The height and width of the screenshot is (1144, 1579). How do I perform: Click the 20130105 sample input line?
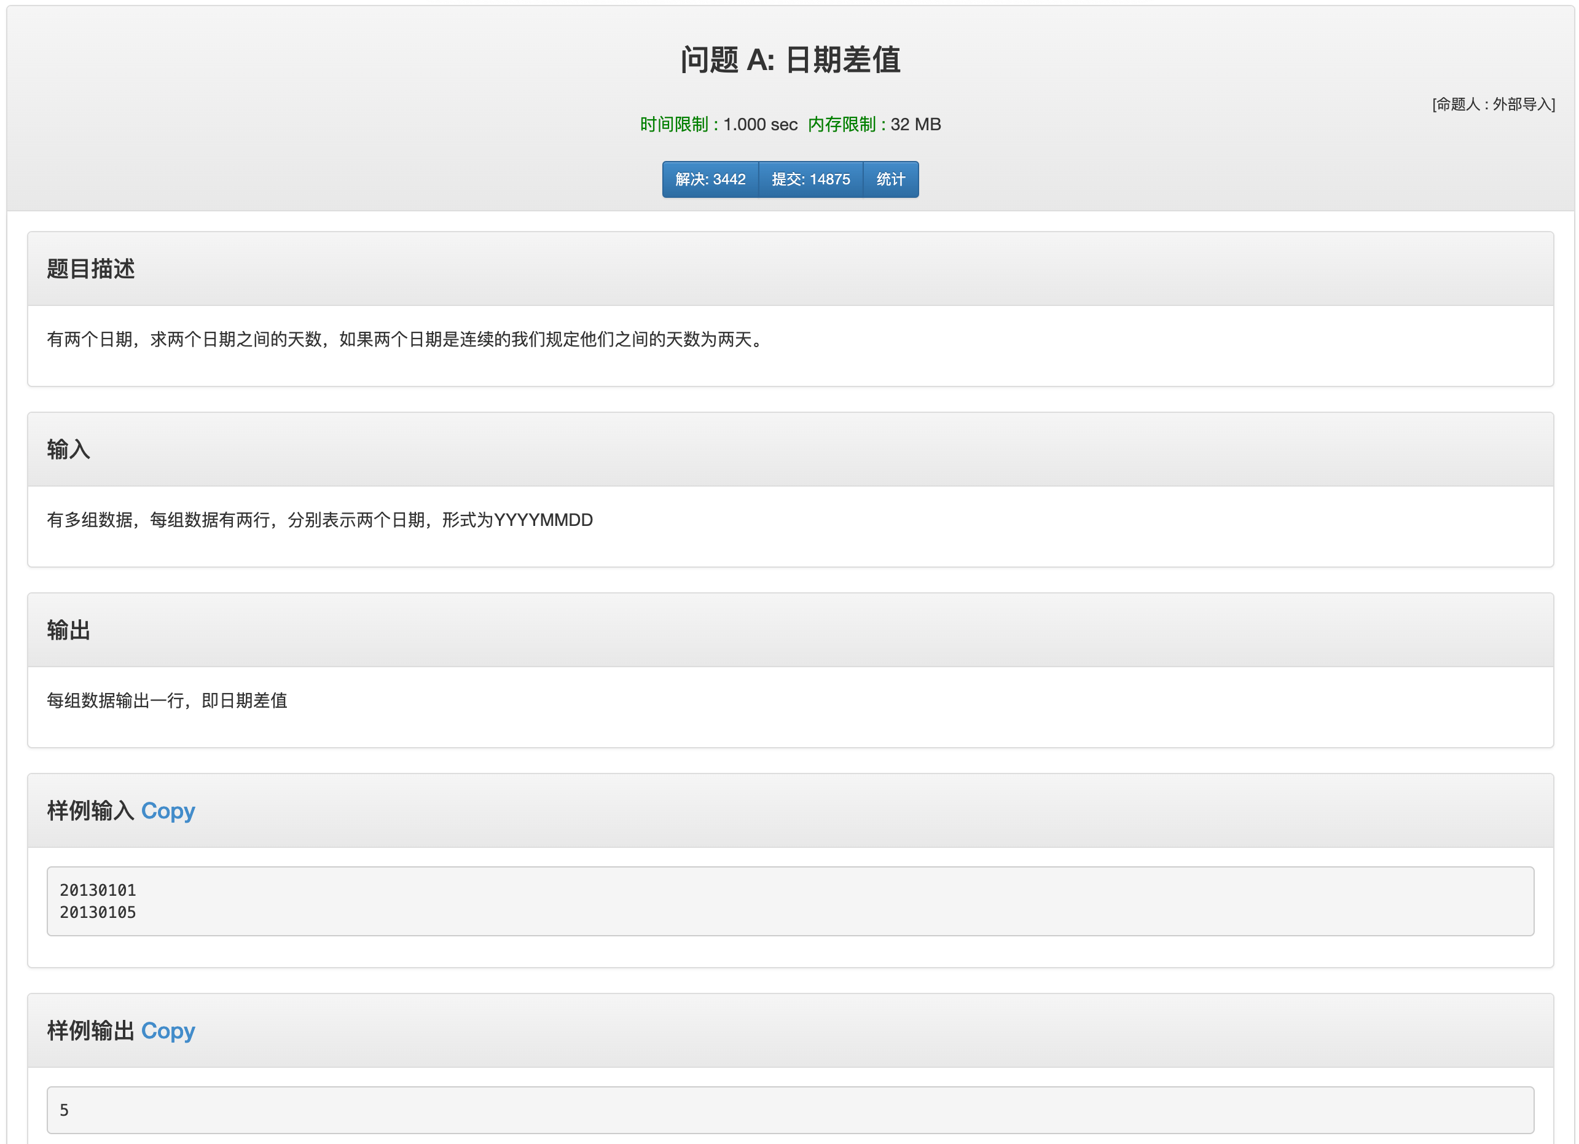tap(98, 912)
